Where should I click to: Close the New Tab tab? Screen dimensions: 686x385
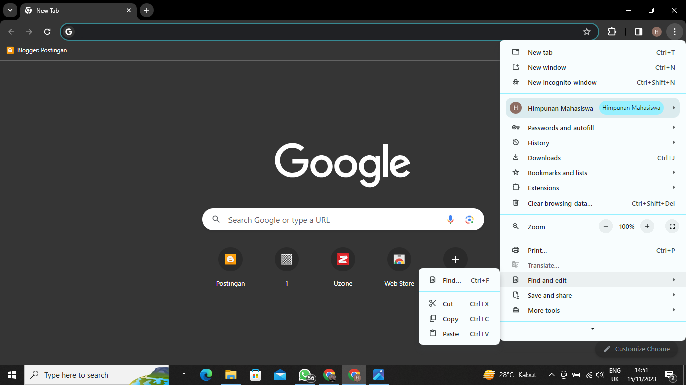(x=129, y=10)
